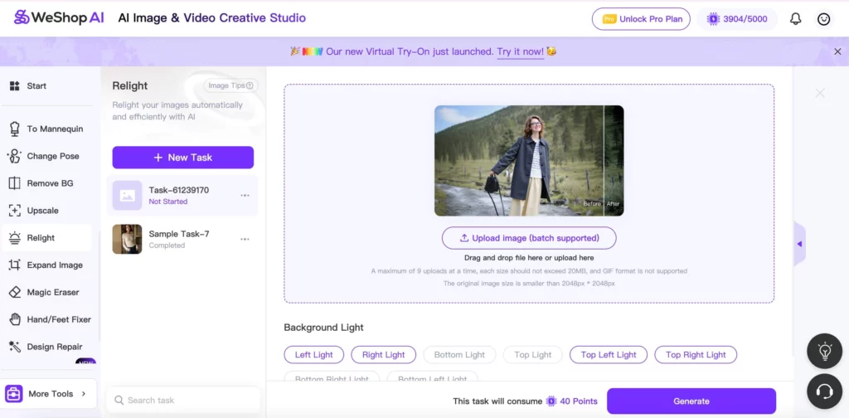This screenshot has width=849, height=418.
Task: Click the points balance 3904/5000
Action: [x=737, y=19]
